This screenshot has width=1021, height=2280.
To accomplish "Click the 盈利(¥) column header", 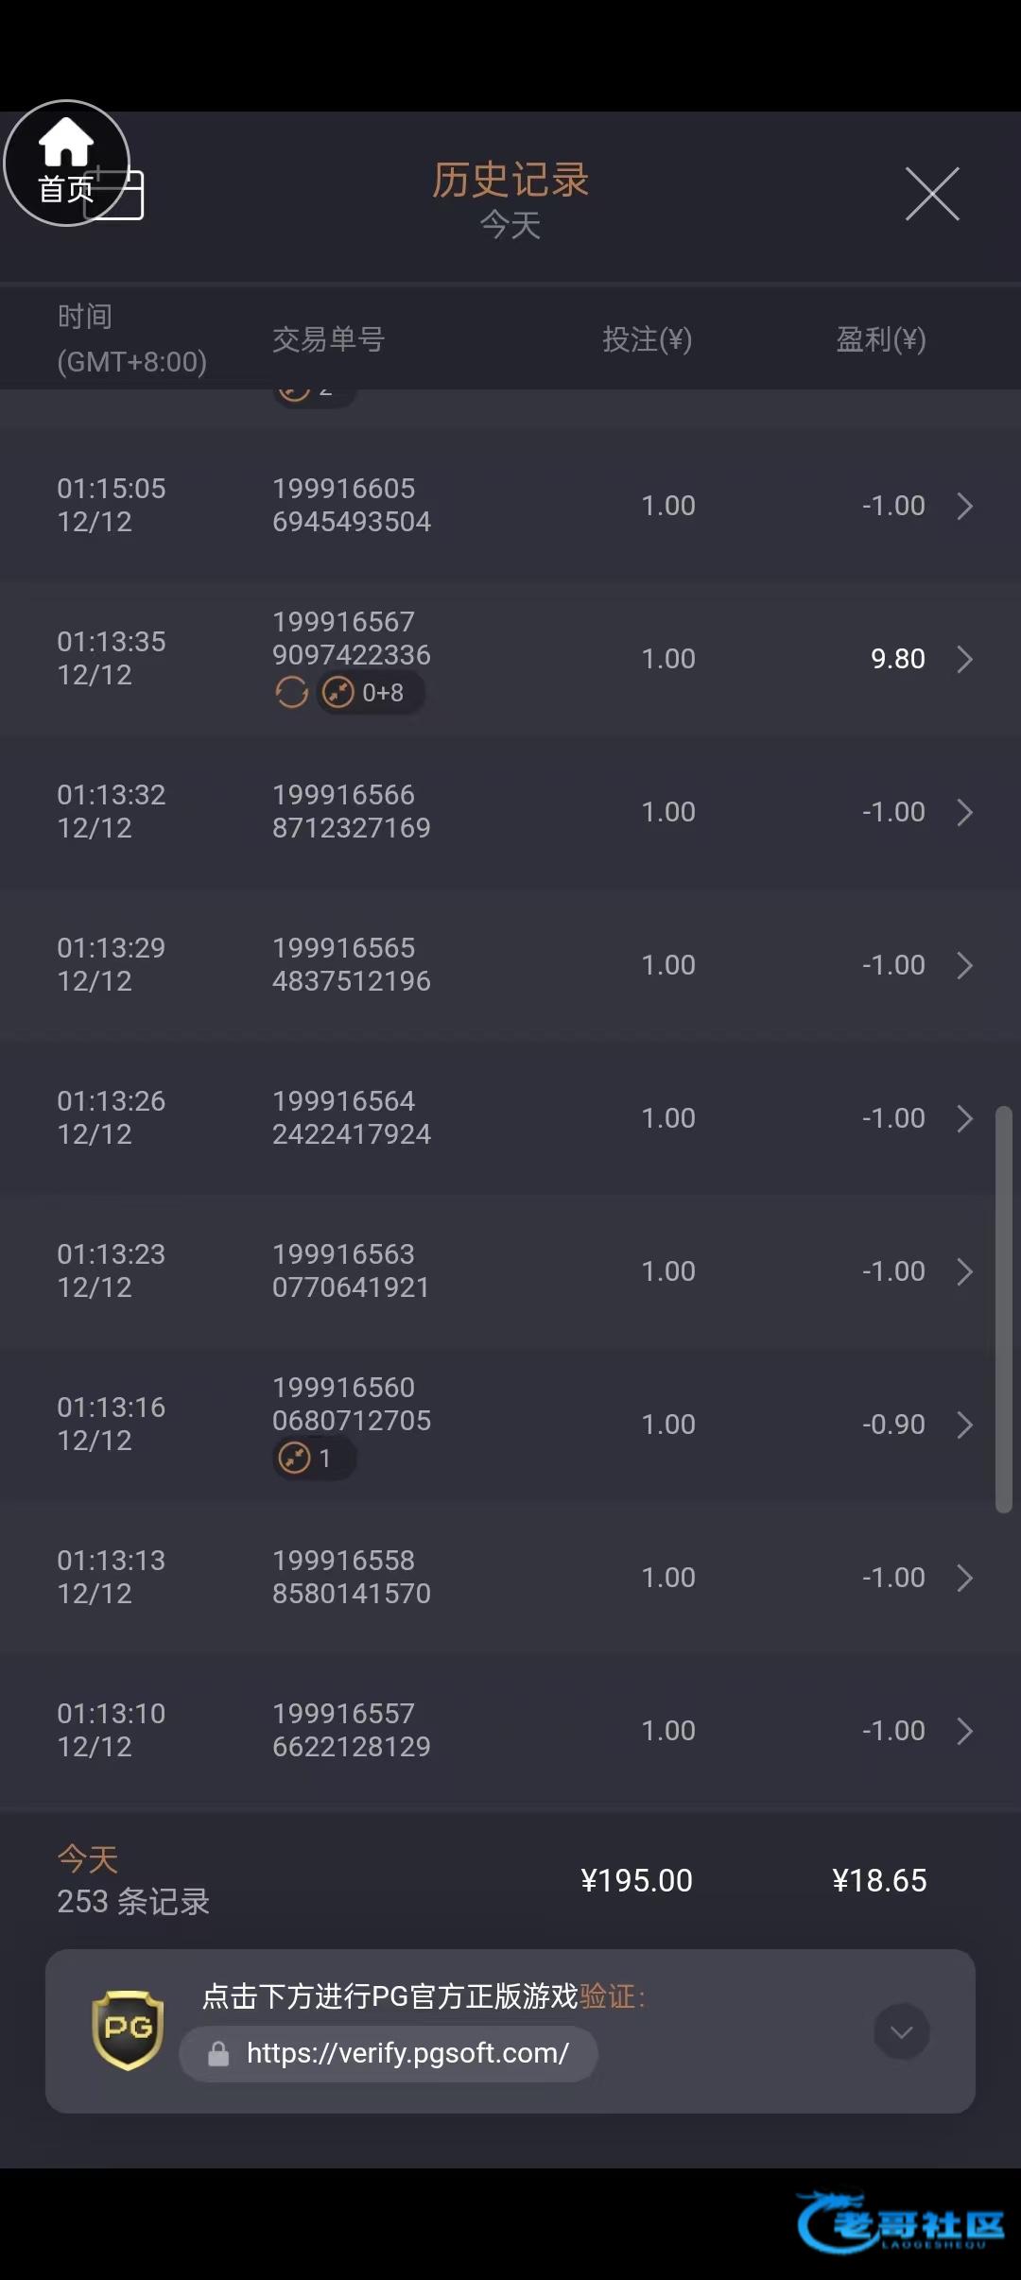I will point(880,339).
